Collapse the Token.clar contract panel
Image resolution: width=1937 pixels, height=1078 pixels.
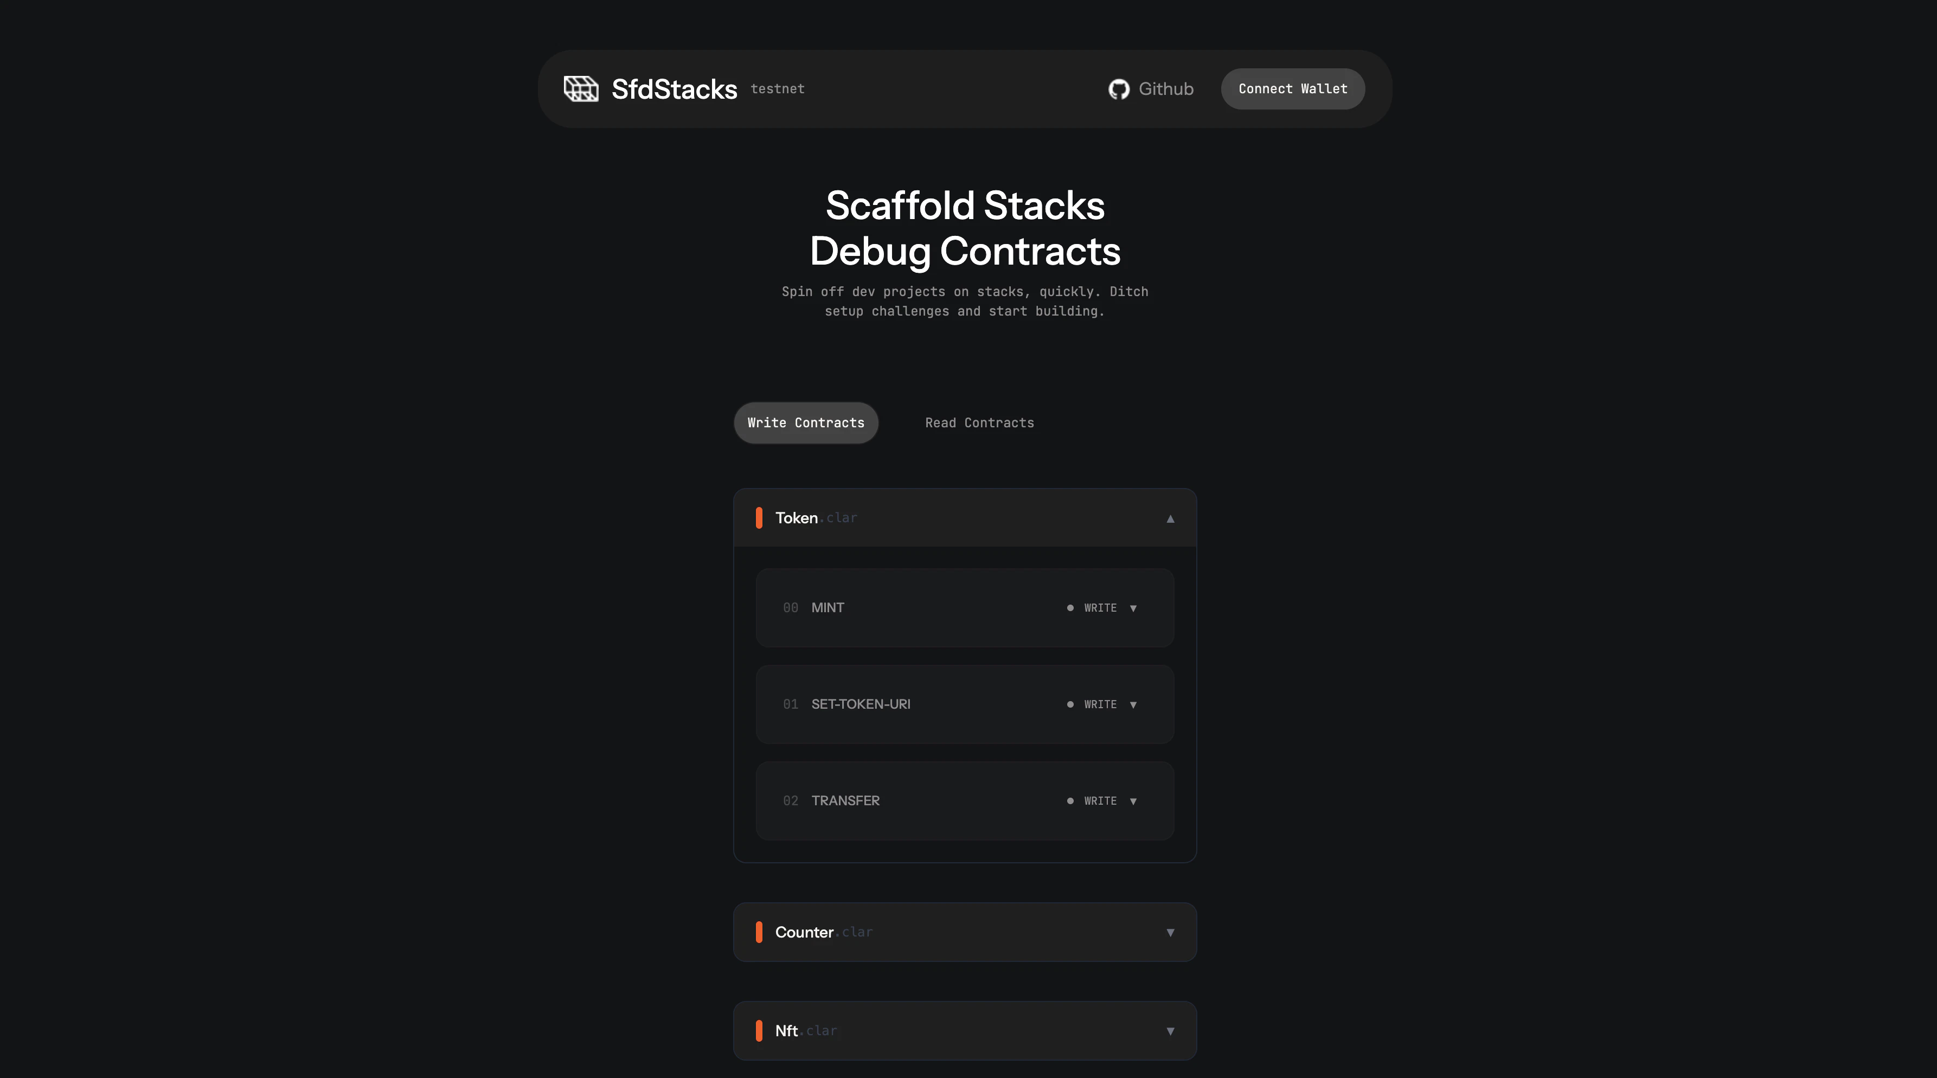[1170, 519]
